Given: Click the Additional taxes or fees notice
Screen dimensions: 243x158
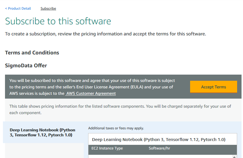Looking at the screenshot, I should tap(116, 128).
